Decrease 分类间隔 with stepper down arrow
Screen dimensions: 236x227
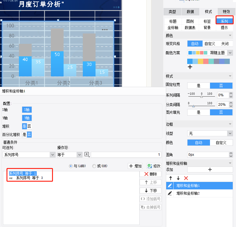231,106
